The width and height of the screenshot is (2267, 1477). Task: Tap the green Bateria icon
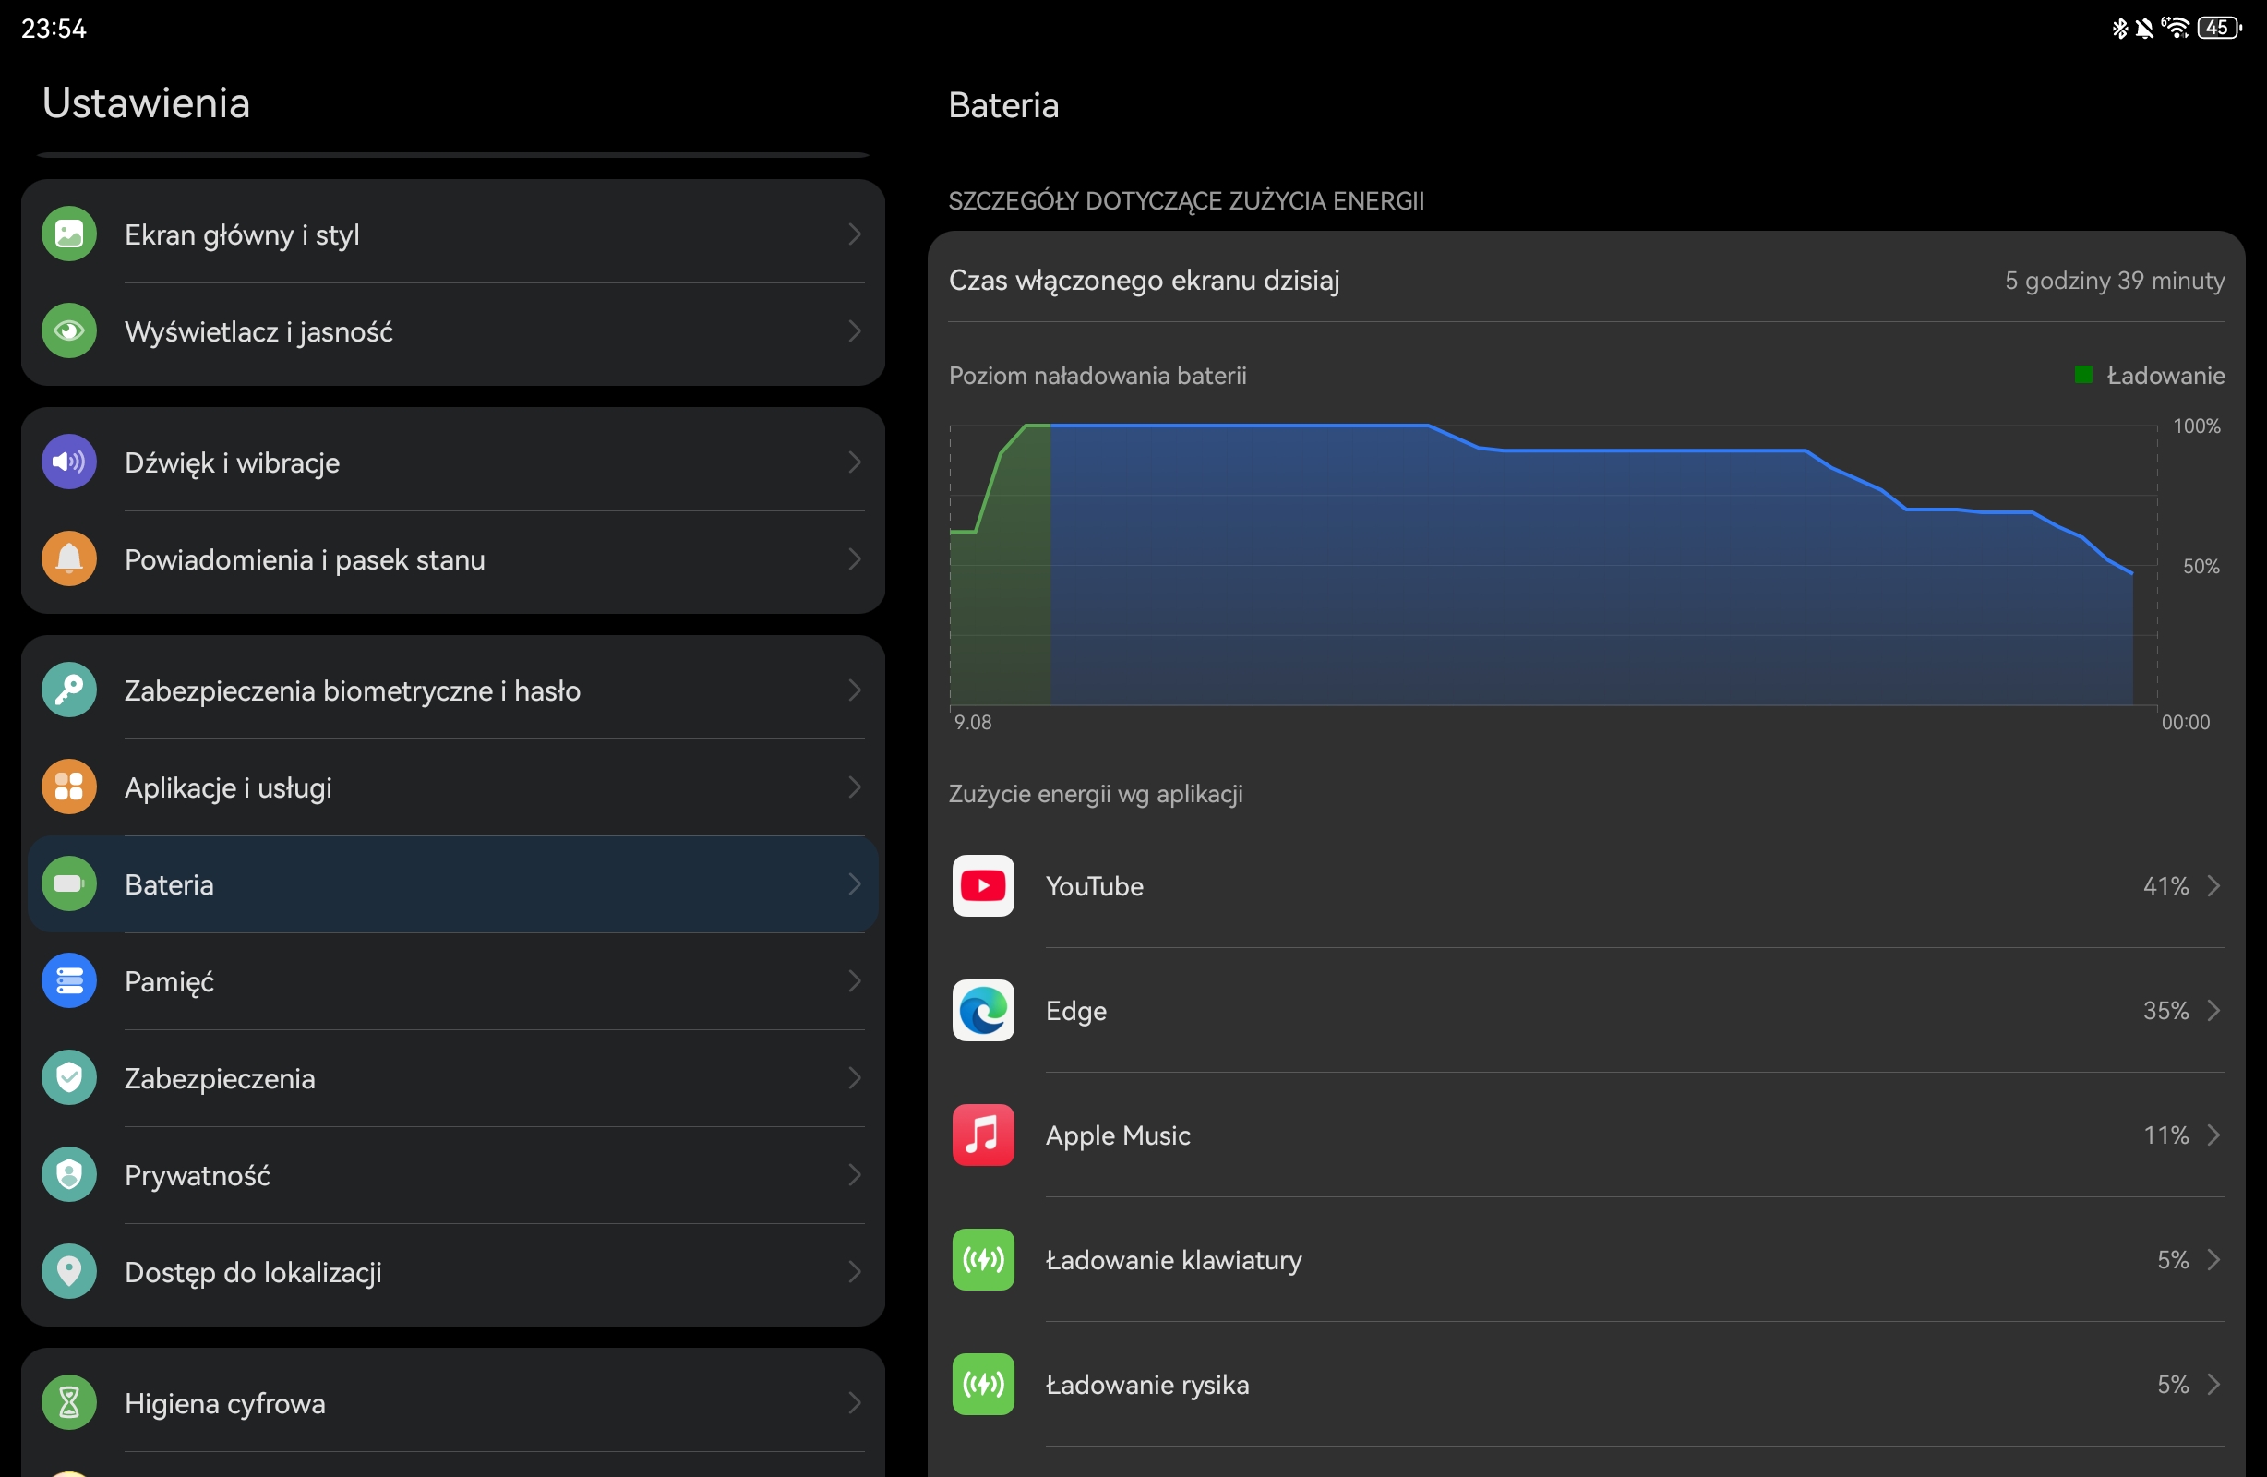coord(68,884)
